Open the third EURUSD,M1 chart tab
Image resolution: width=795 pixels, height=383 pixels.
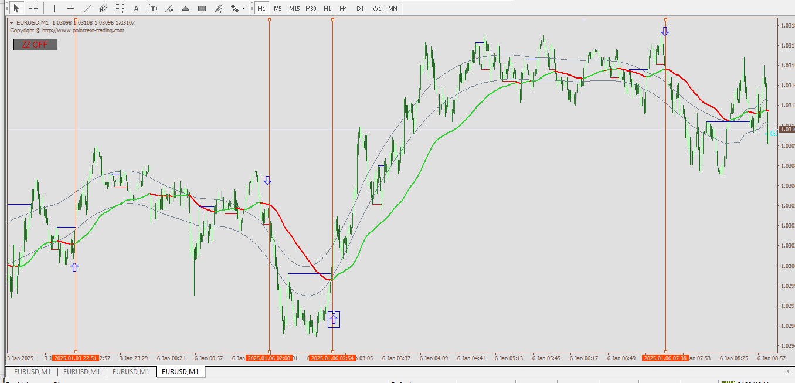131,371
